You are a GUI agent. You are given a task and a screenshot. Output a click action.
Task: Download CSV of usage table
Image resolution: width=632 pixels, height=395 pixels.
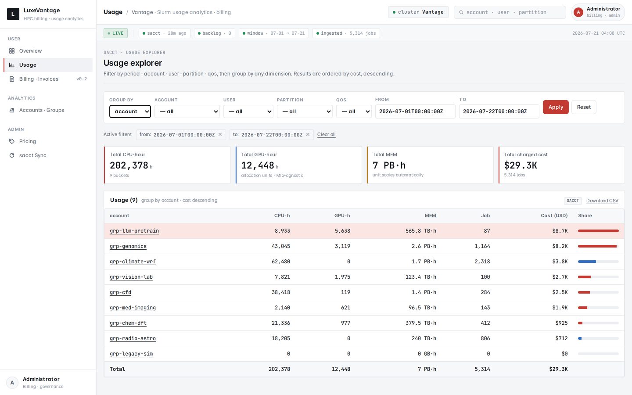[x=602, y=201]
